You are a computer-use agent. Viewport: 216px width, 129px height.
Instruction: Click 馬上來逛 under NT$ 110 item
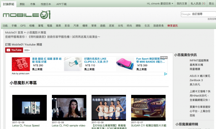point(89,69)
